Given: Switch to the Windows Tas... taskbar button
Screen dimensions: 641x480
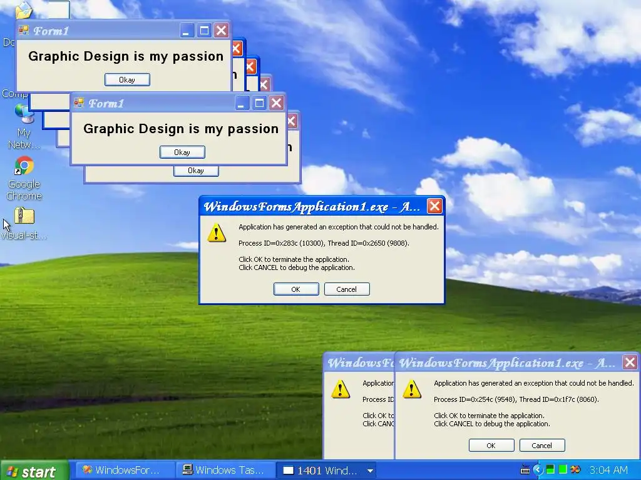Looking at the screenshot, I should (226, 470).
